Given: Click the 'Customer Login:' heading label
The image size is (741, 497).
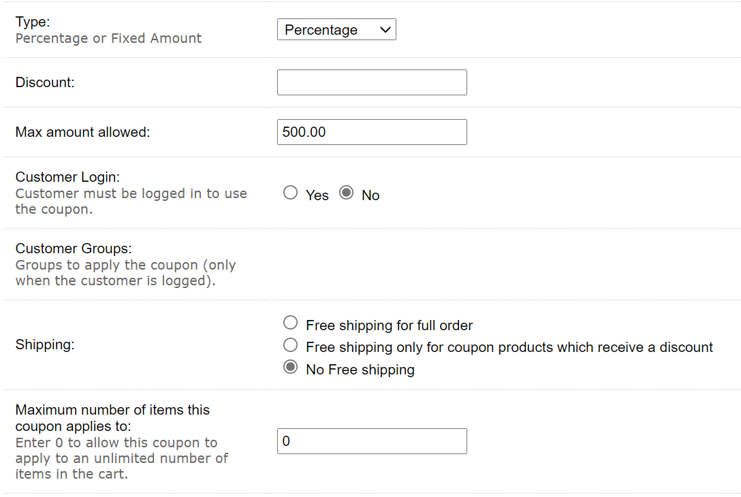Looking at the screenshot, I should point(67,177).
